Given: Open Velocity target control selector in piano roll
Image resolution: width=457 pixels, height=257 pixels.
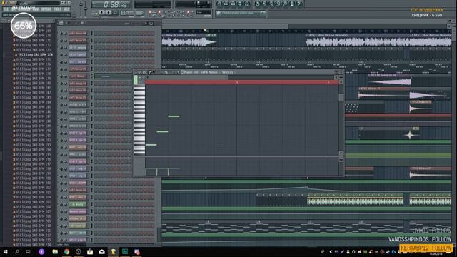Looking at the screenshot, I should [x=227, y=72].
